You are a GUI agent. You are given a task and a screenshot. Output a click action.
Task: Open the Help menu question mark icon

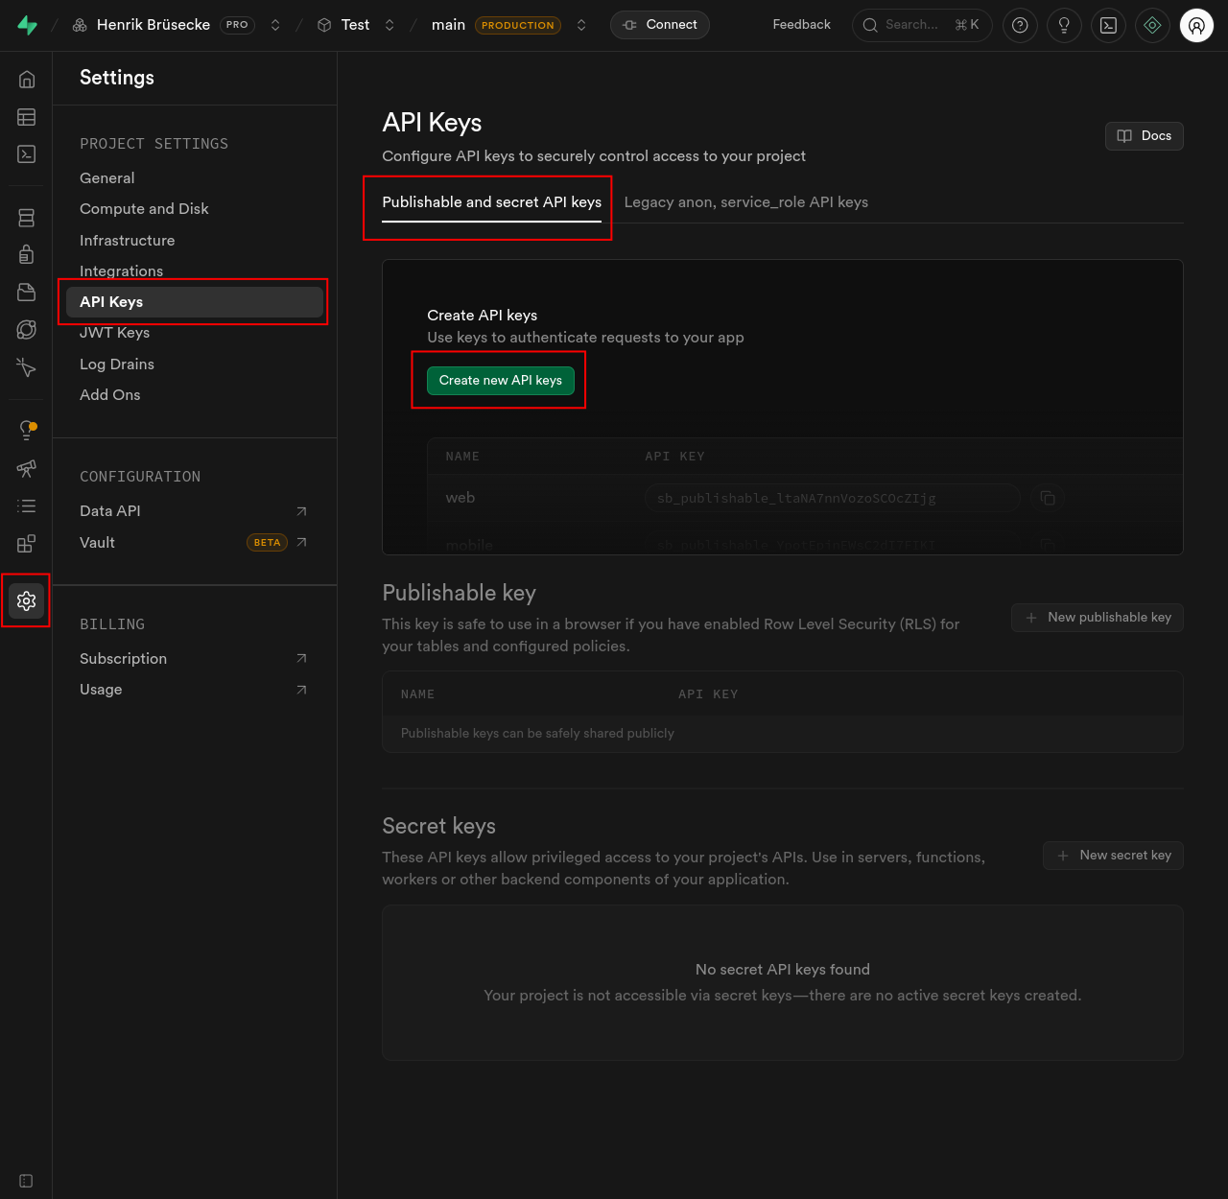(x=1019, y=25)
